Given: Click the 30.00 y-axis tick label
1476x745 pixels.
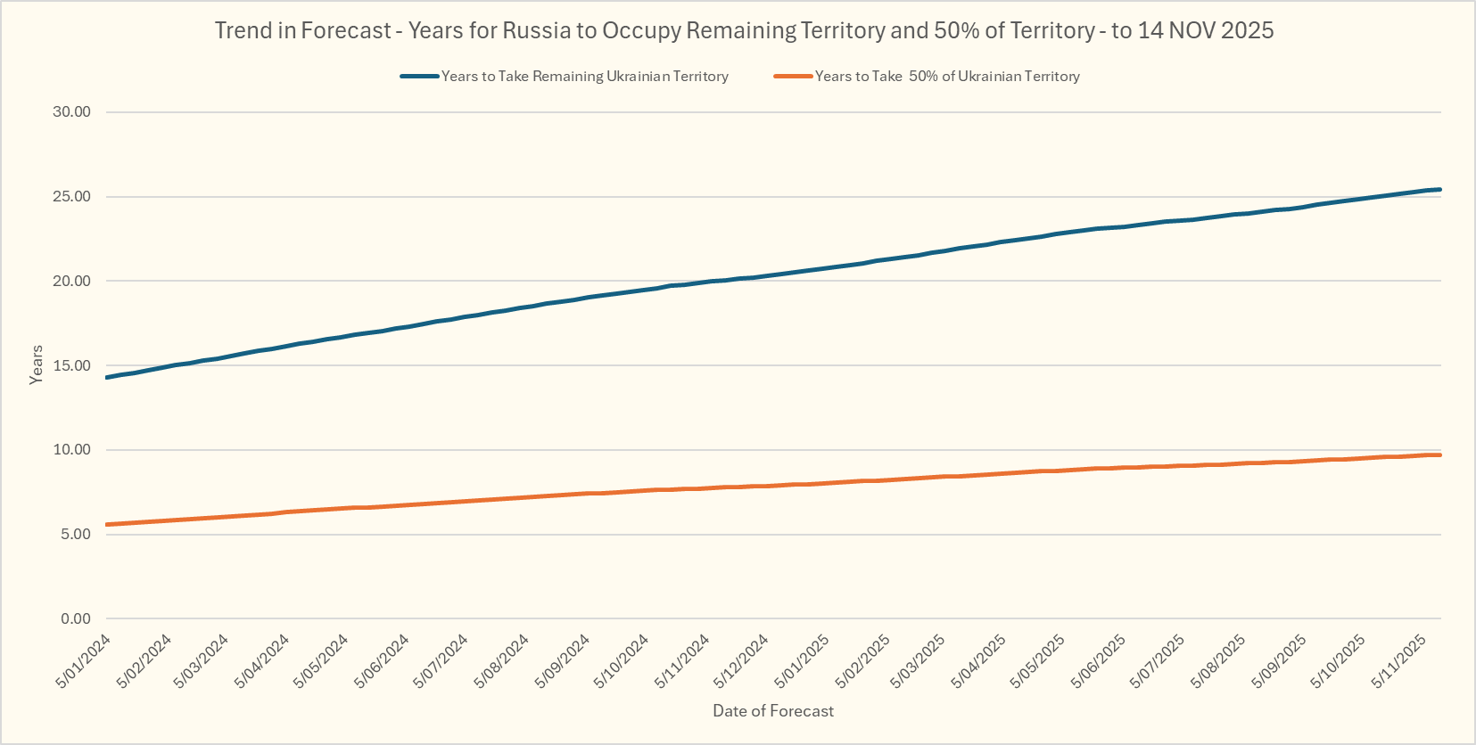Looking at the screenshot, I should tap(71, 112).
